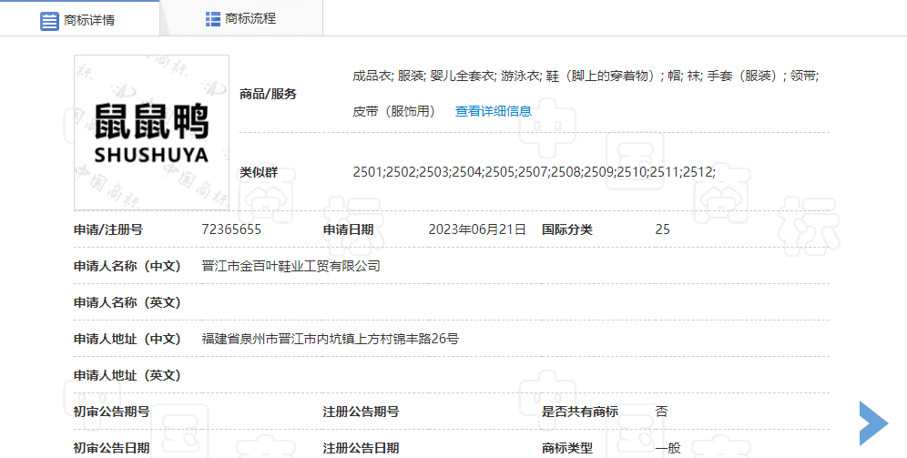This screenshot has height=458, width=907.
Task: Click the 是否共有商标 value 否
Action: pos(661,412)
